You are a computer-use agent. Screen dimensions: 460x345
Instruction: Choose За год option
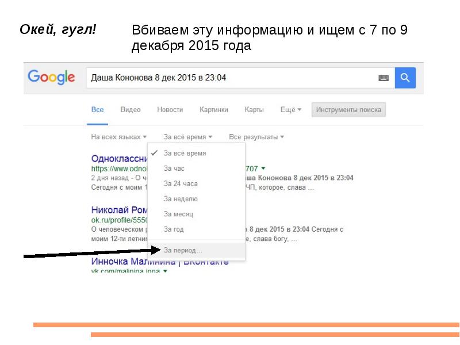click(x=196, y=229)
